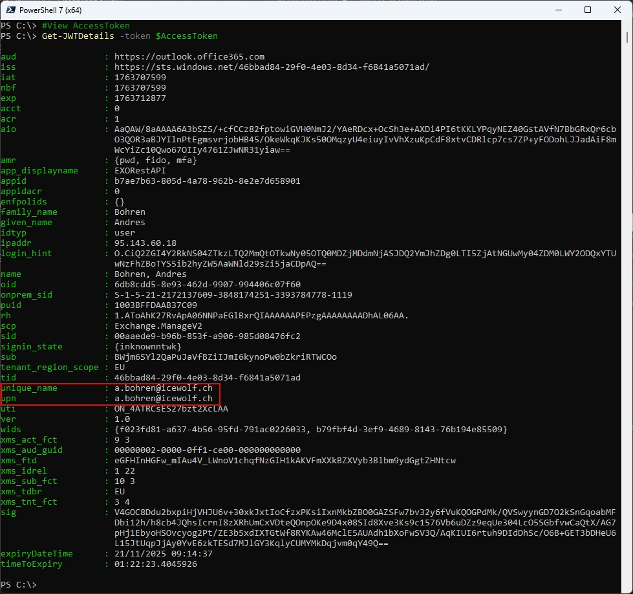Click the Get-JWTDetails command text
The width and height of the screenshot is (633, 594).
(x=78, y=36)
